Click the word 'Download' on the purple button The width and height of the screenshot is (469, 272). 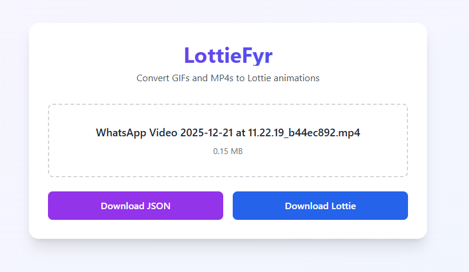tap(123, 206)
